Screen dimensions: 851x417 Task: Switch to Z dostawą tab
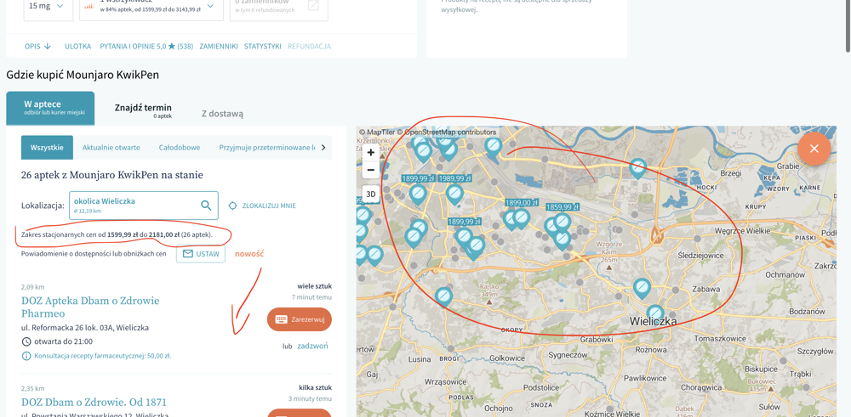click(222, 114)
